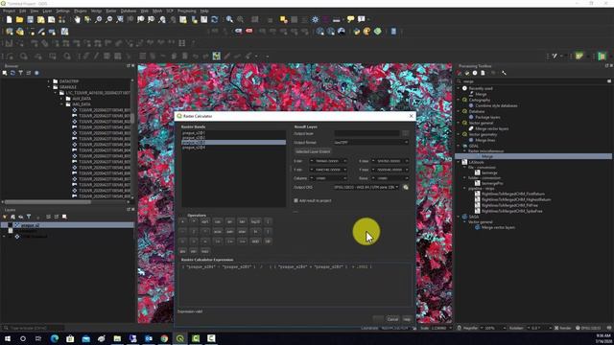Select the Identify Features tool
The width and height of the screenshot is (614, 345).
tap(229, 19)
